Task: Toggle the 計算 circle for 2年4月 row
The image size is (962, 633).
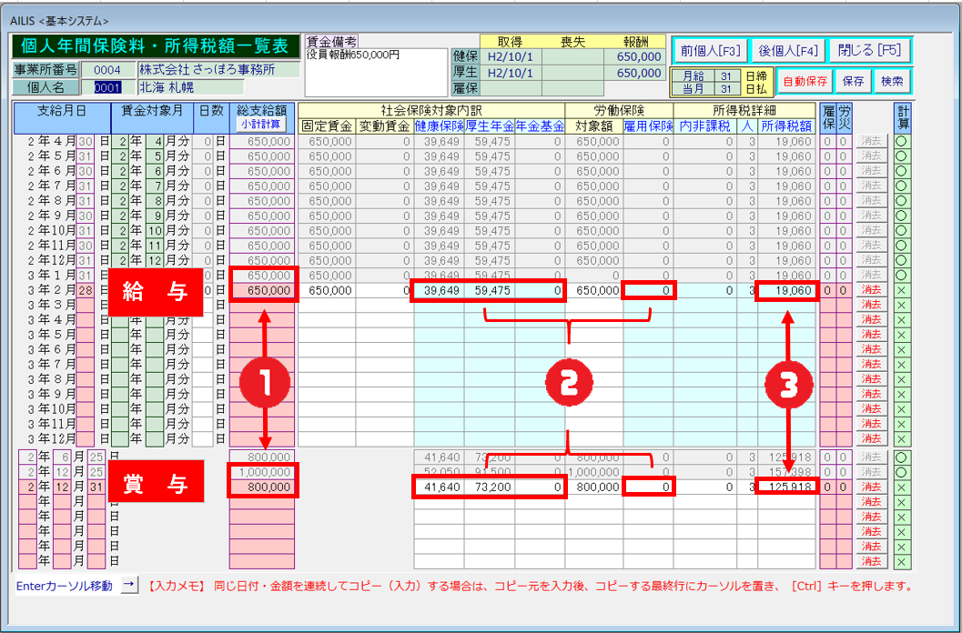Action: (902, 141)
